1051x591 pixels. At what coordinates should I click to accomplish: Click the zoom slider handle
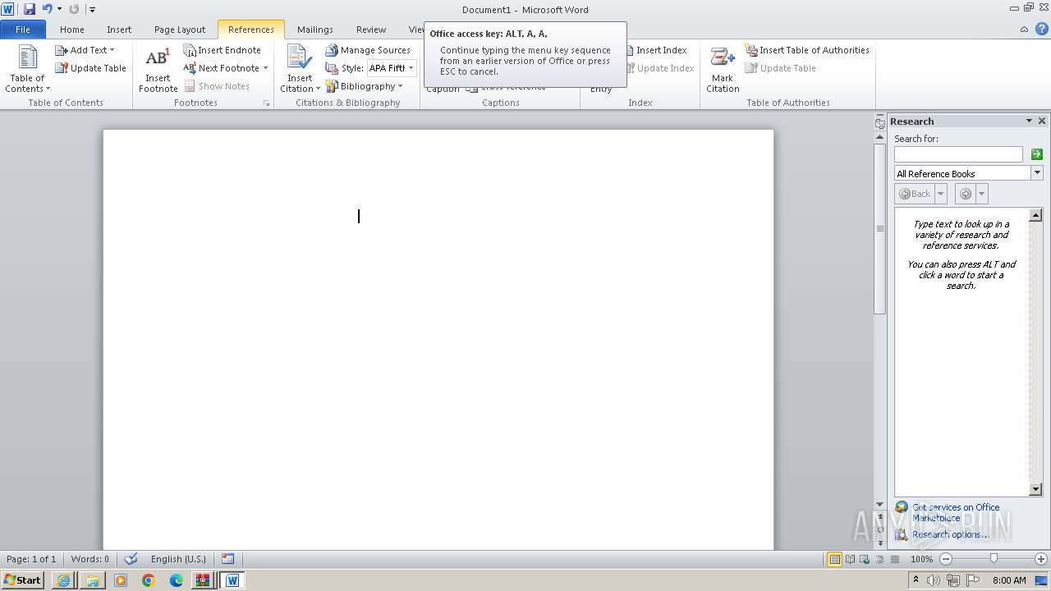[994, 559]
